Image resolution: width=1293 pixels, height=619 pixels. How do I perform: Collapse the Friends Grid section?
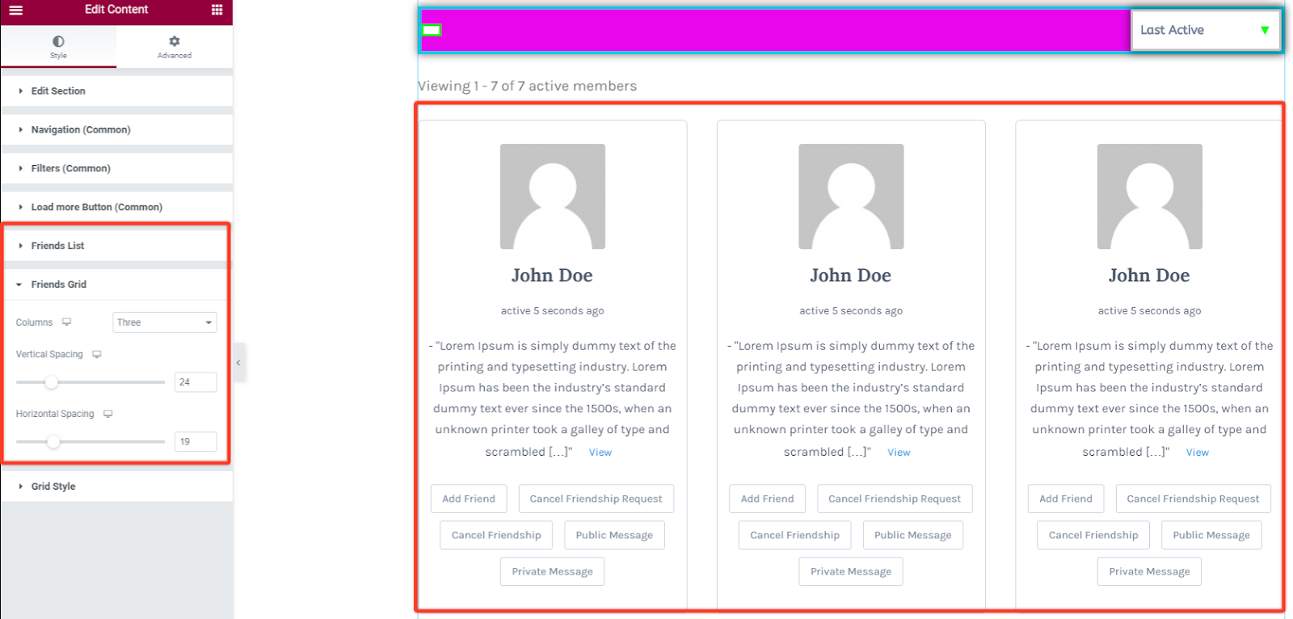pyautogui.click(x=116, y=284)
